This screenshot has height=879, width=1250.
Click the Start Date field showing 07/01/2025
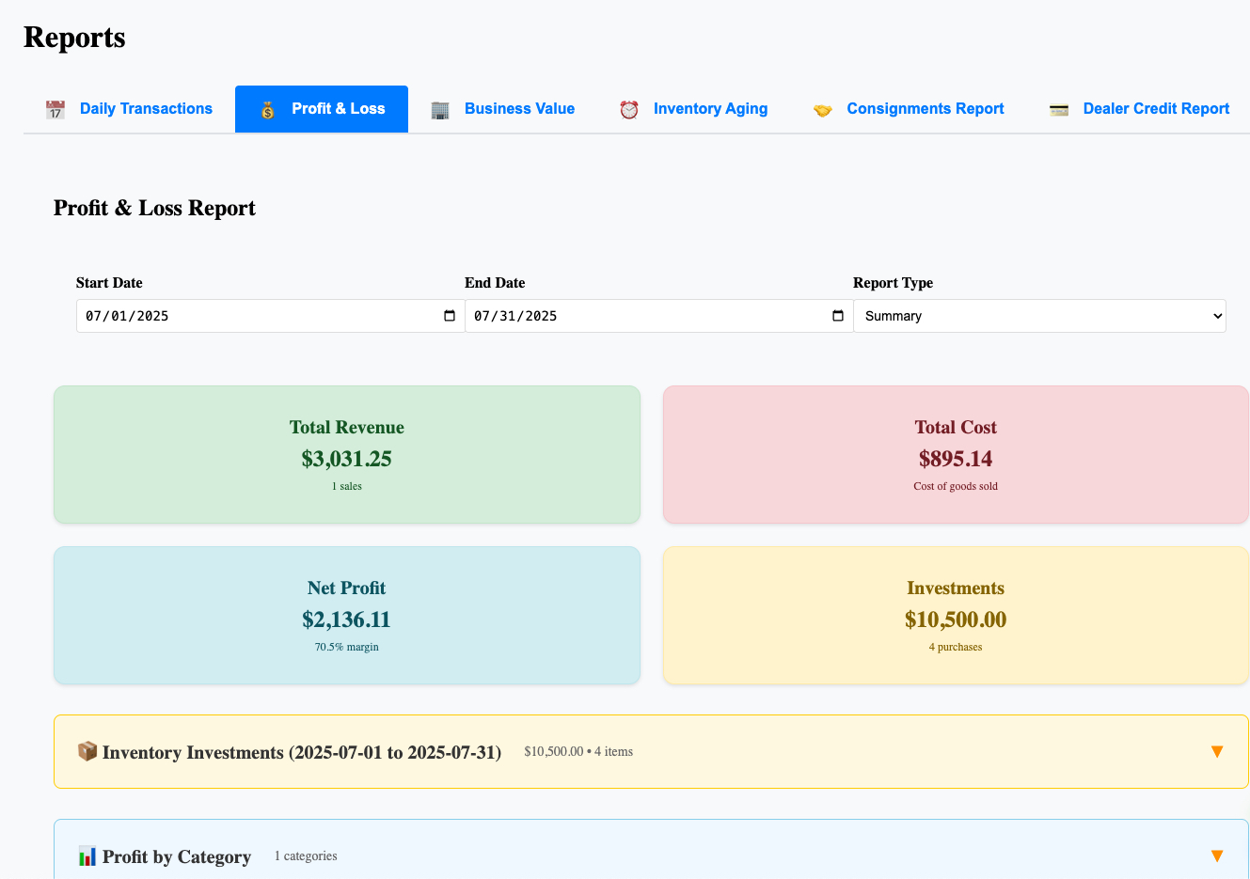[270, 316]
